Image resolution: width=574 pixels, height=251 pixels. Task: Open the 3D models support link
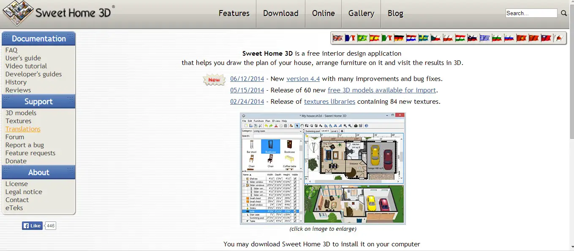(21, 113)
